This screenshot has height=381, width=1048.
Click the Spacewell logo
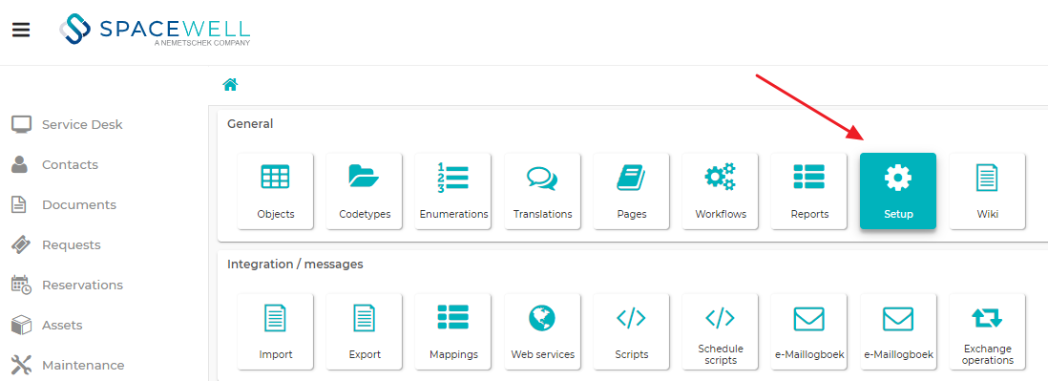pyautogui.click(x=155, y=31)
